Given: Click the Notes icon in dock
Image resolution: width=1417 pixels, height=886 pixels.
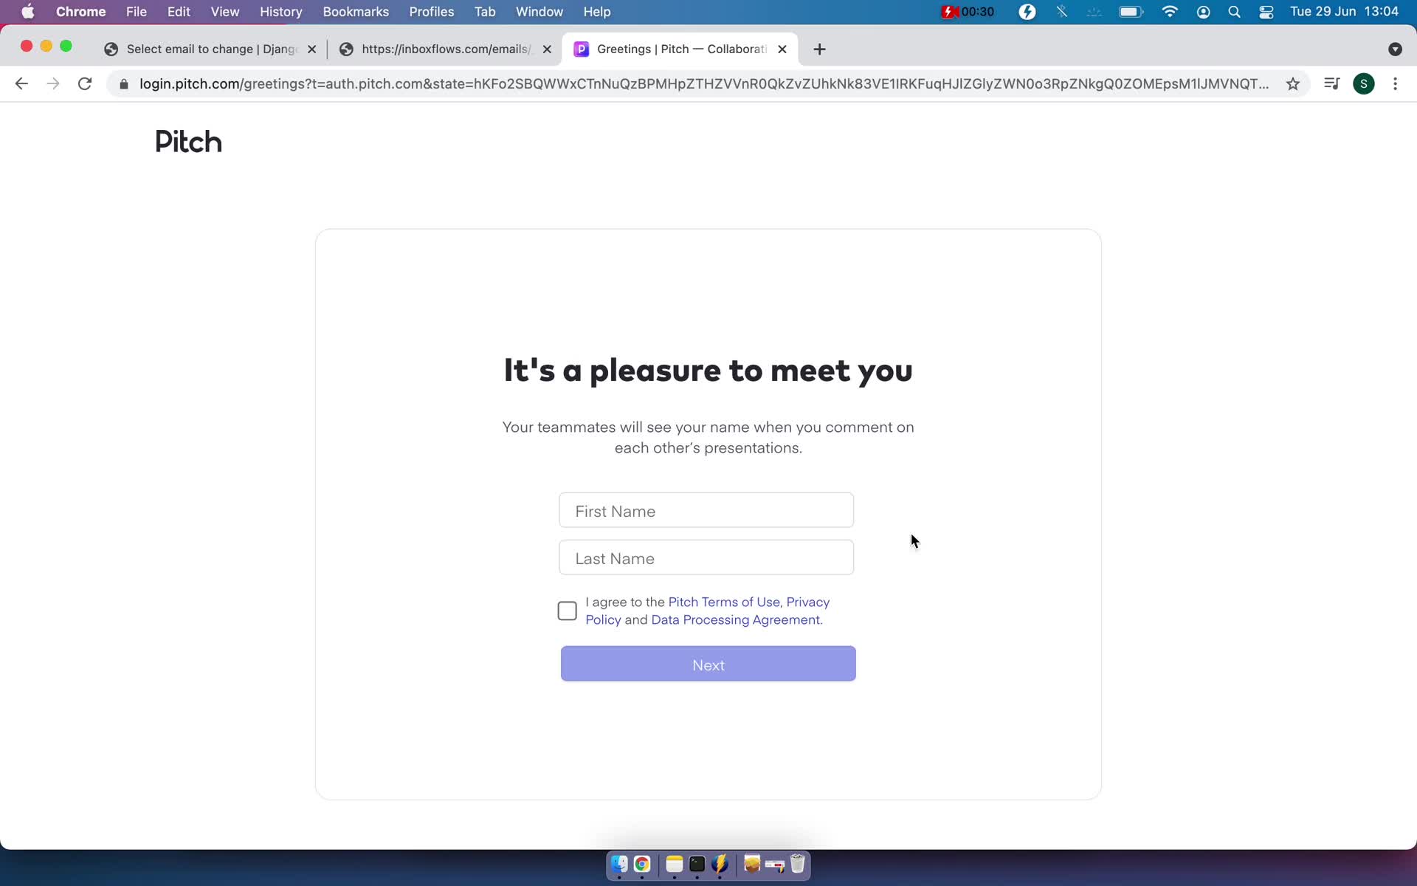Looking at the screenshot, I should (673, 864).
